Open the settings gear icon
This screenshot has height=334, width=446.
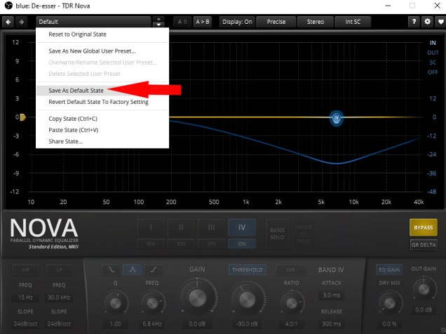tap(428, 22)
